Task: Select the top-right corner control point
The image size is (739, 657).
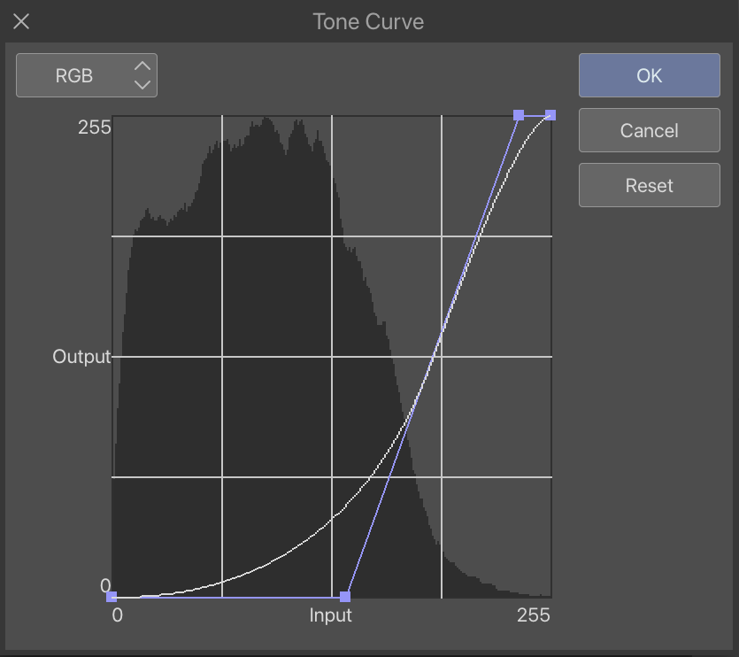Action: 550,114
